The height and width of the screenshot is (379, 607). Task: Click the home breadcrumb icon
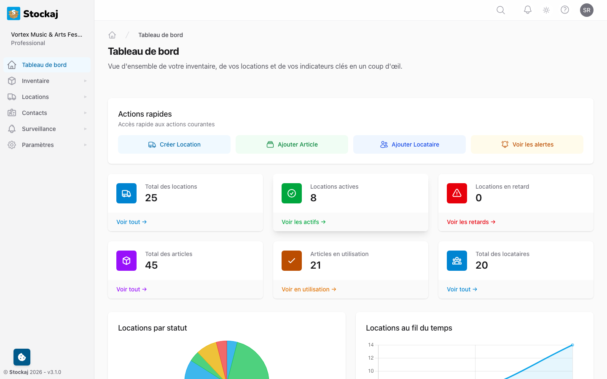pos(112,35)
